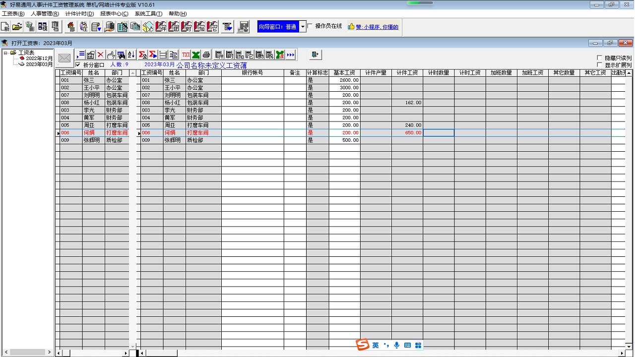Click the green Excel export icon
The image size is (635, 357).
tap(196, 55)
